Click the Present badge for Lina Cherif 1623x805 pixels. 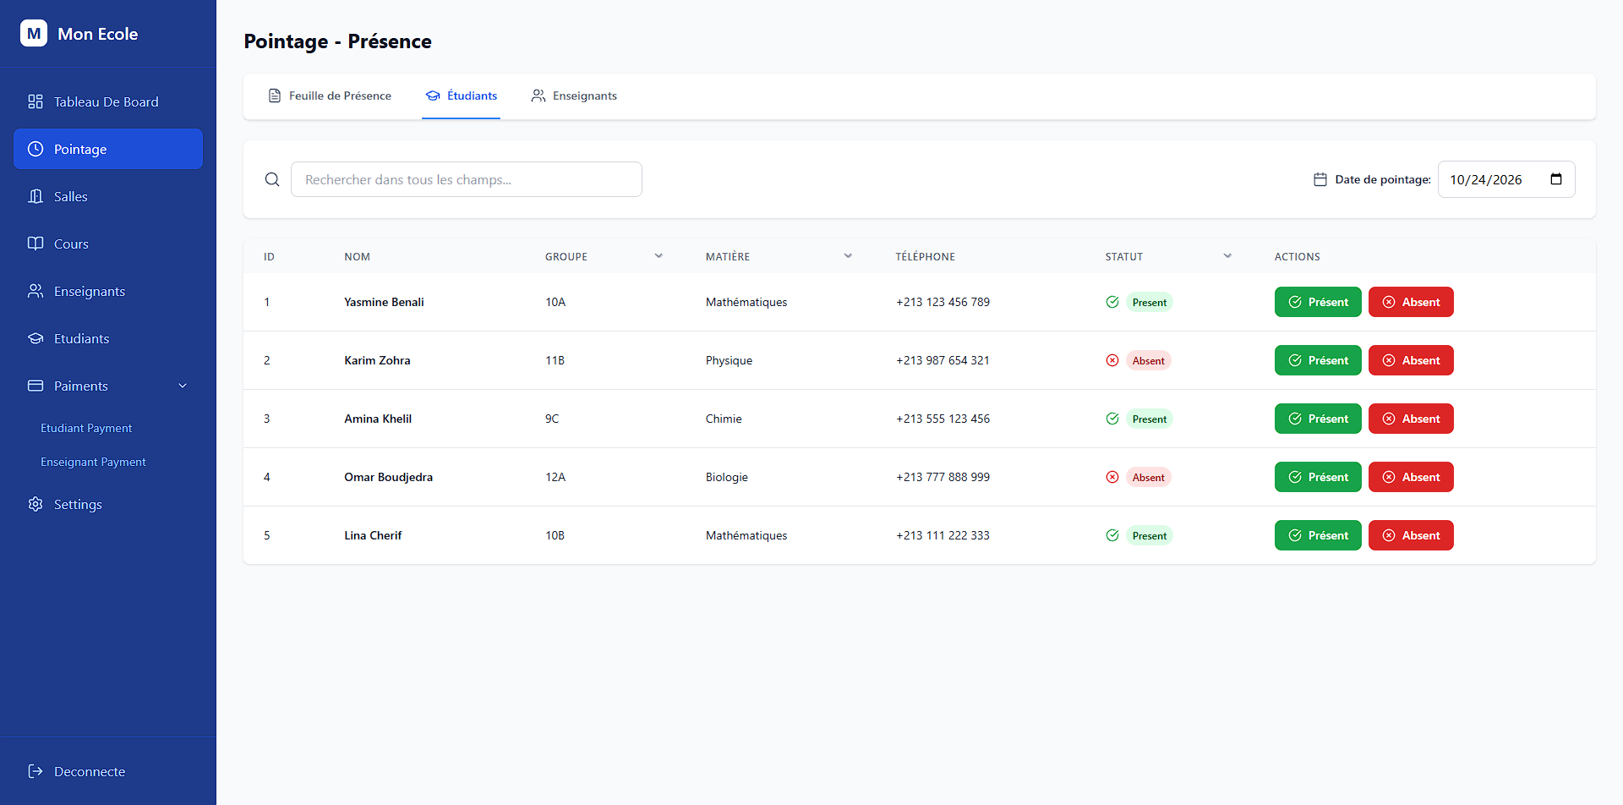pos(1150,535)
